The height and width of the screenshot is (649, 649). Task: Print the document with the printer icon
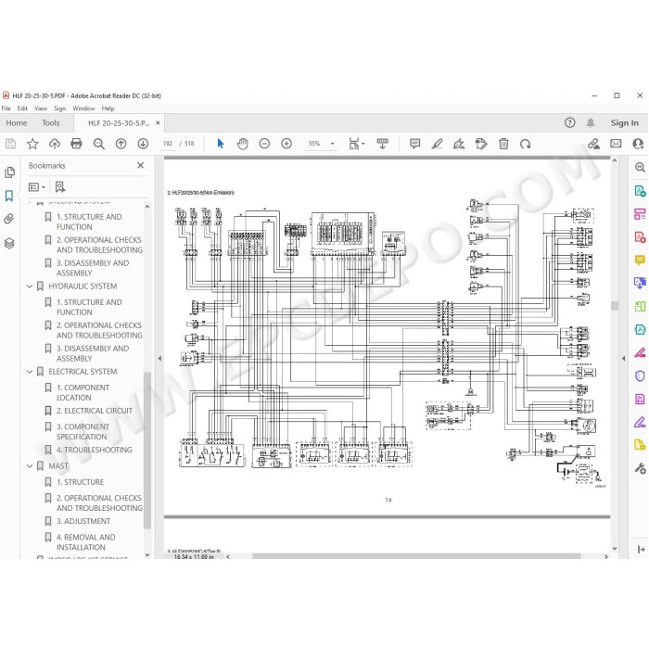point(76,144)
